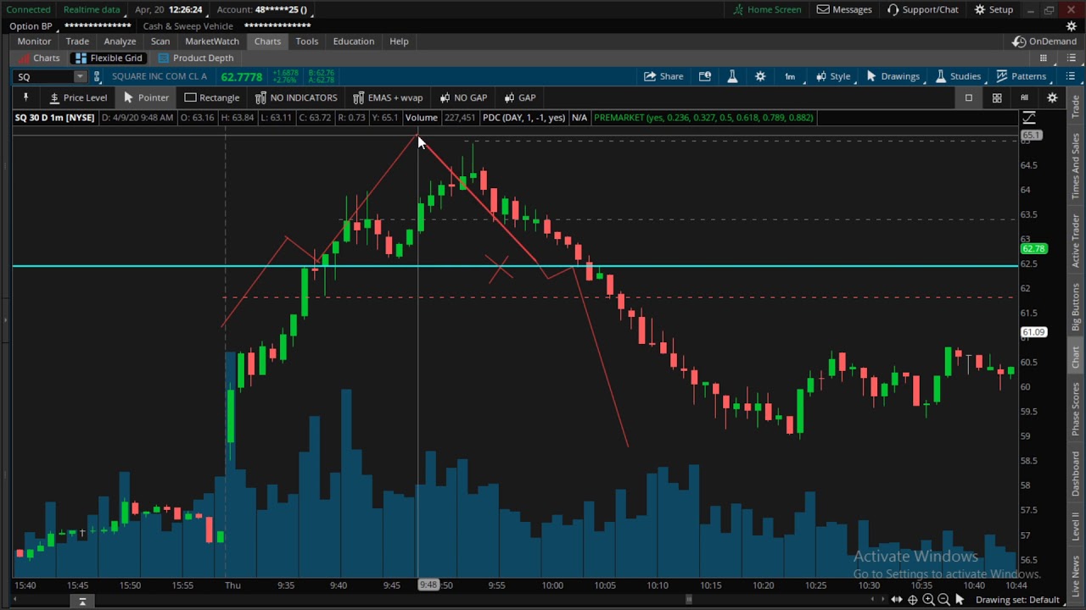
Task: Switch to the Flexible Grid sub-tab
Action: point(108,58)
